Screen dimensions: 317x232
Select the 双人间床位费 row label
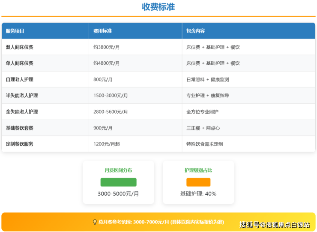(x=20, y=47)
